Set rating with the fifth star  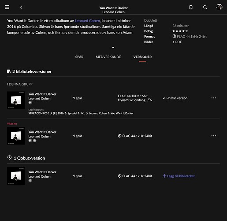tap(186, 31)
